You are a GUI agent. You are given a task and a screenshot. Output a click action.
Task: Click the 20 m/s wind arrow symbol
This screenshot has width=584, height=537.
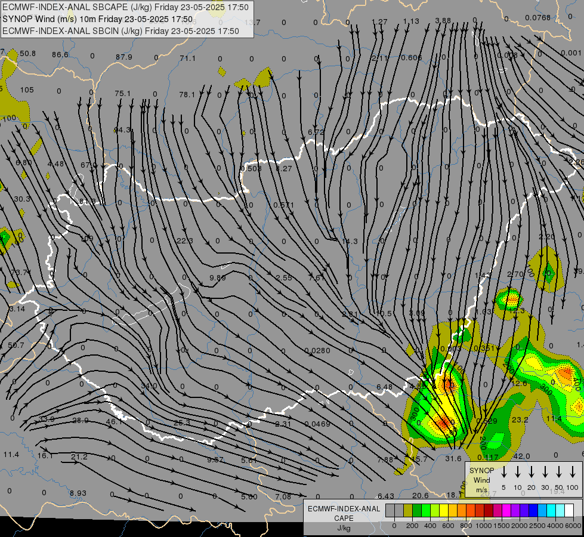(x=531, y=472)
